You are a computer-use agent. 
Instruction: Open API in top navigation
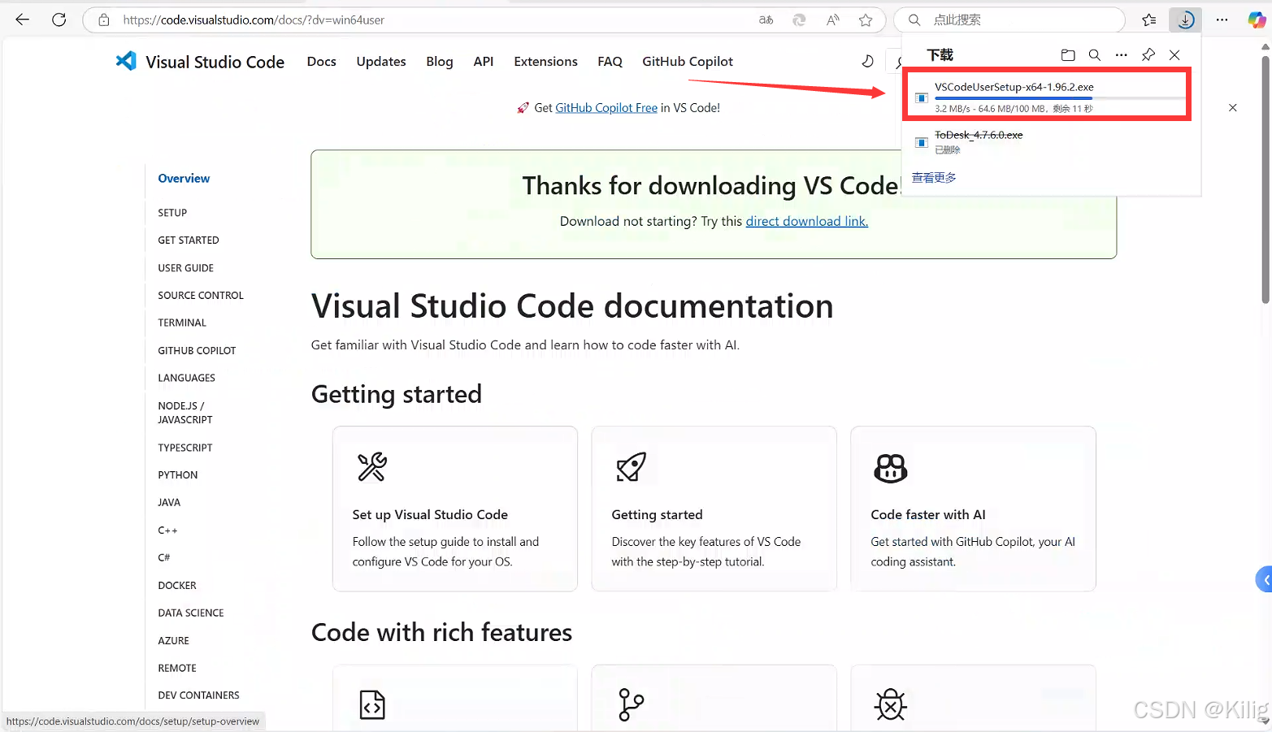[484, 62]
